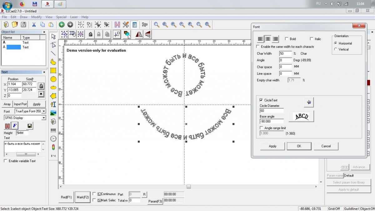This screenshot has width=375, height=211.
Task: Open the Laser menu
Action: pos(74,17)
